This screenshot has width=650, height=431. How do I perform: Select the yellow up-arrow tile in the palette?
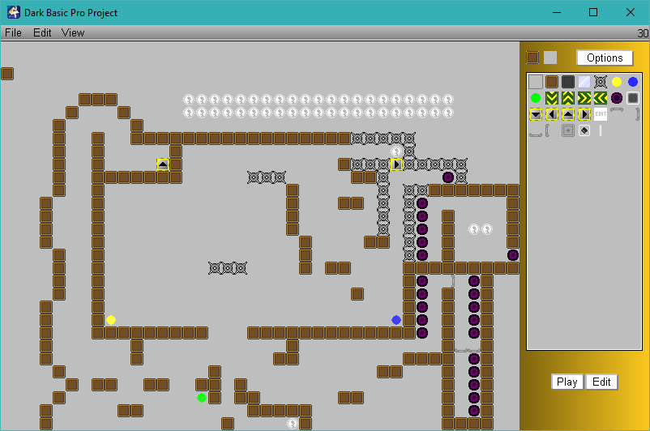pyautogui.click(x=568, y=114)
